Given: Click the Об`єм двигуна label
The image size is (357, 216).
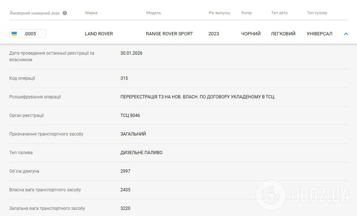Looking at the screenshot, I should [24, 171].
